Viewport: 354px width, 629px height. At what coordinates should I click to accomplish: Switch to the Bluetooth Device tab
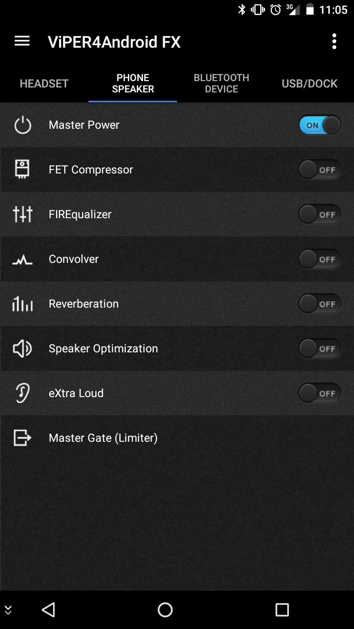click(x=221, y=84)
